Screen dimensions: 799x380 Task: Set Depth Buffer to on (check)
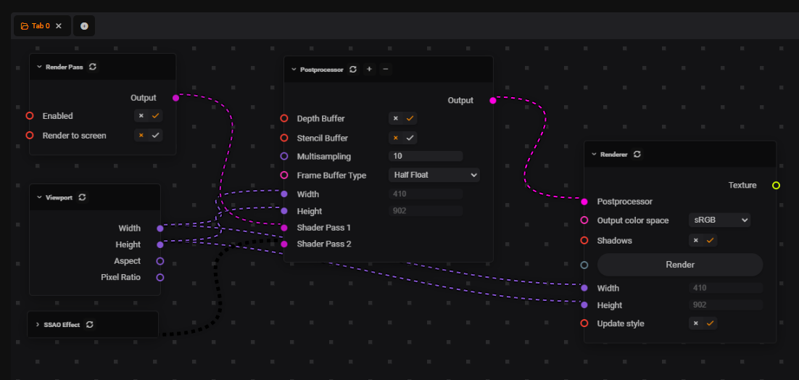coord(410,118)
